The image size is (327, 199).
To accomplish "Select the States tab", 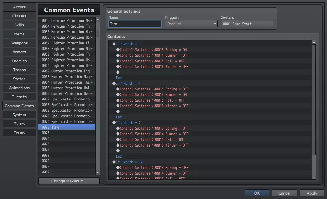I will coord(19,79).
